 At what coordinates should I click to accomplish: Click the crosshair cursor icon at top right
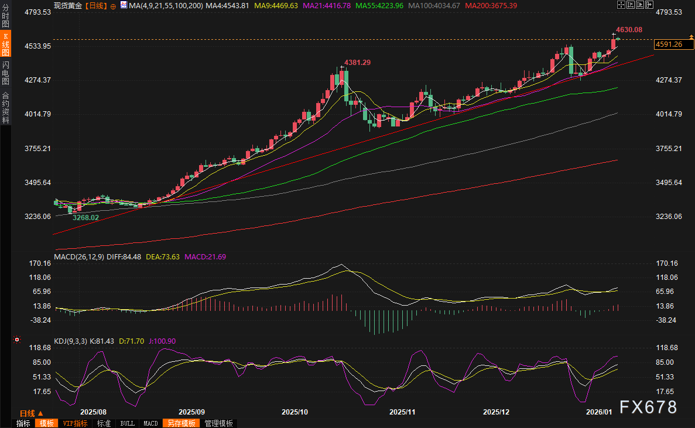coord(620,5)
